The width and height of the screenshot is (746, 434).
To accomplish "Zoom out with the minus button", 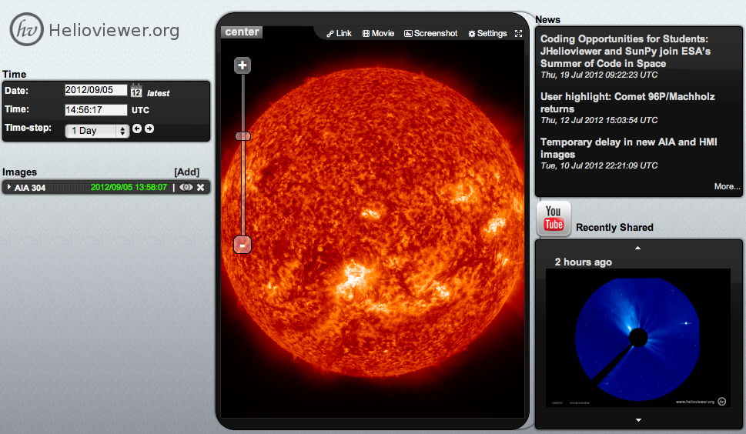I will point(243,245).
